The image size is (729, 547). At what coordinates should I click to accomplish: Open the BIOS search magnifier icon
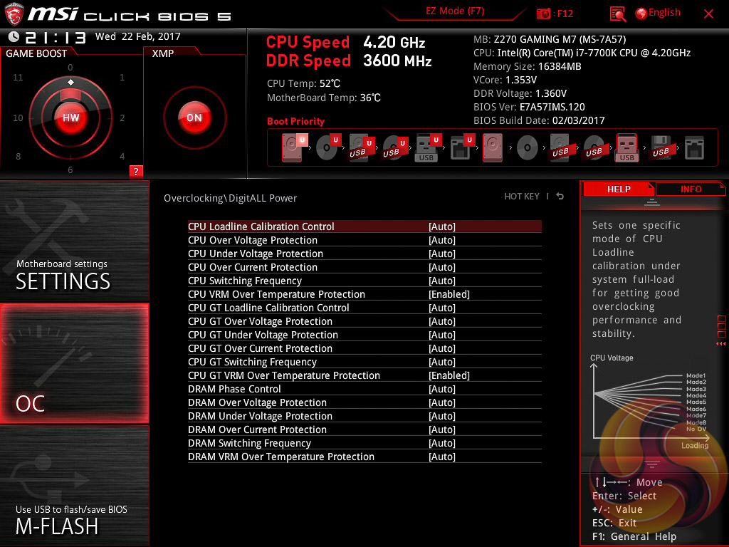618,14
